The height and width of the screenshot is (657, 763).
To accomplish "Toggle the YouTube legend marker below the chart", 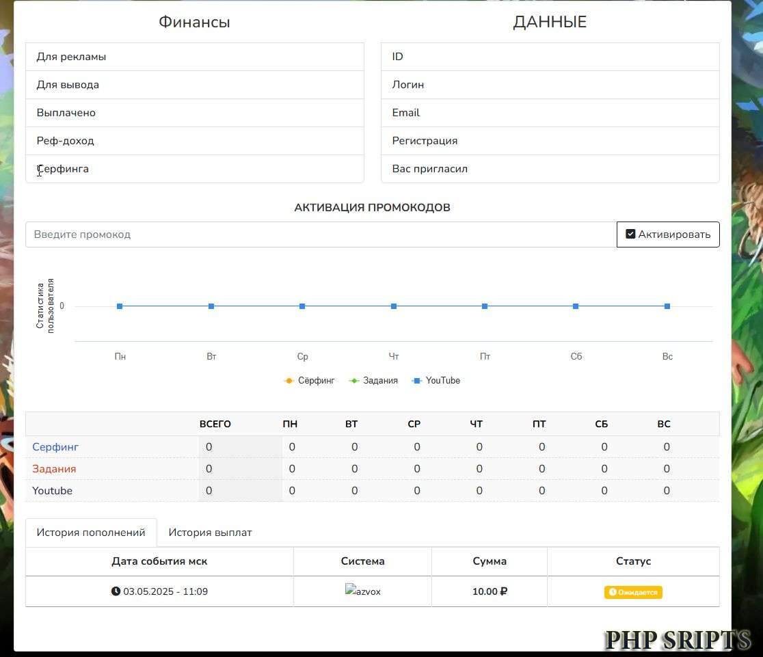I will pos(417,380).
